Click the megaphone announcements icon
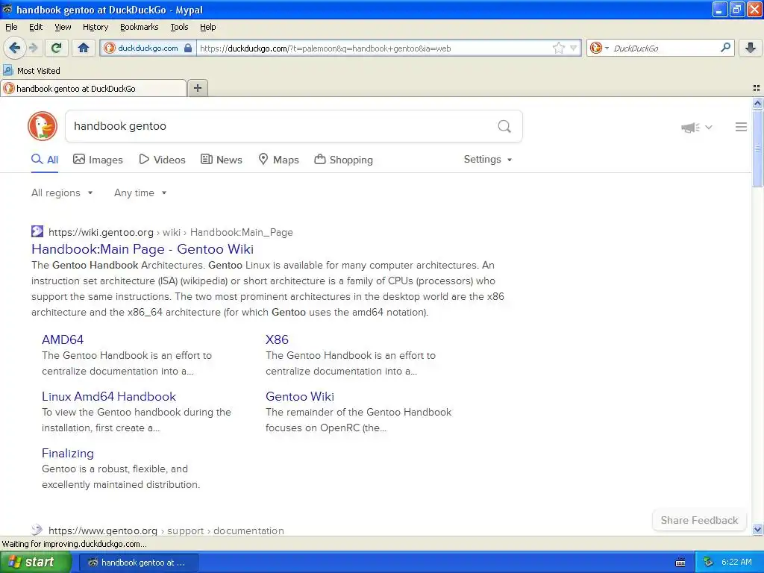 [x=690, y=128]
